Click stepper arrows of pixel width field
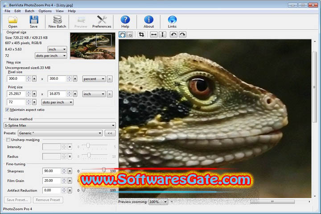The width and height of the screenshot is (321, 214). (29, 78)
